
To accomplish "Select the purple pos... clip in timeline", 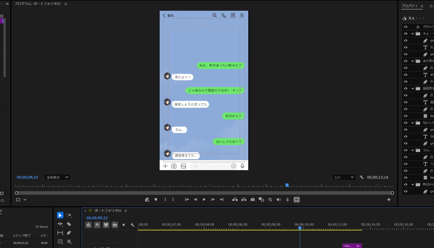I will tap(352, 246).
